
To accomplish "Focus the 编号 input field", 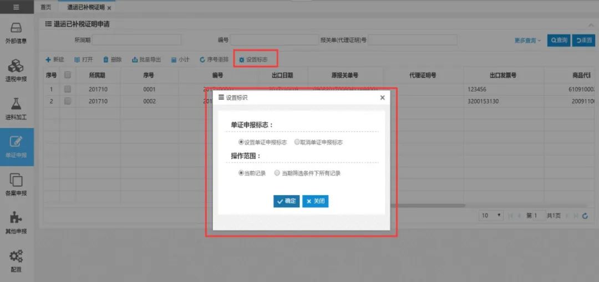I will point(275,40).
